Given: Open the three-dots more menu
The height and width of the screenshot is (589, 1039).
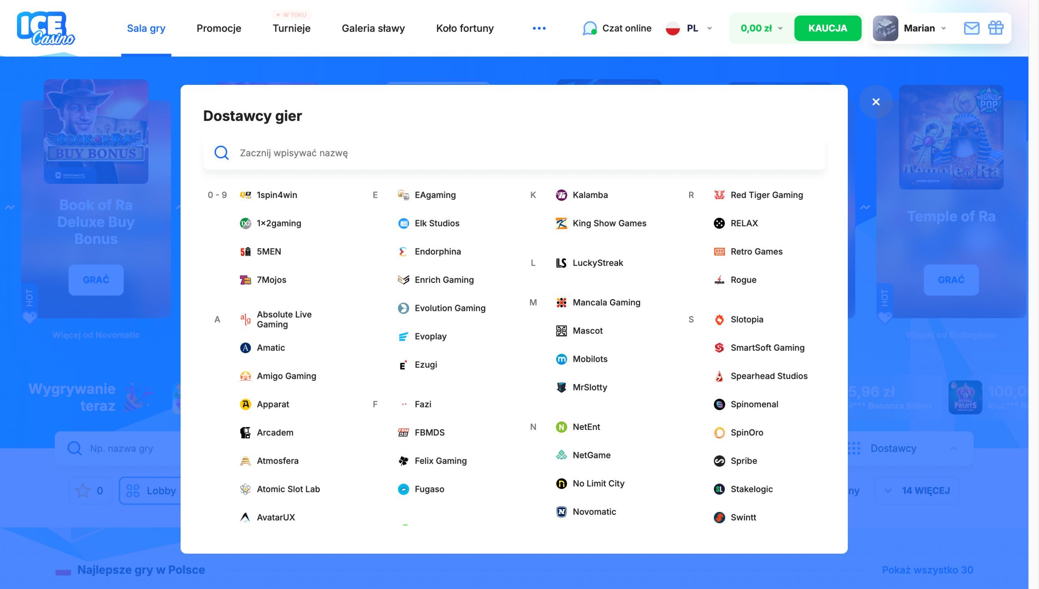Looking at the screenshot, I should click(x=539, y=28).
